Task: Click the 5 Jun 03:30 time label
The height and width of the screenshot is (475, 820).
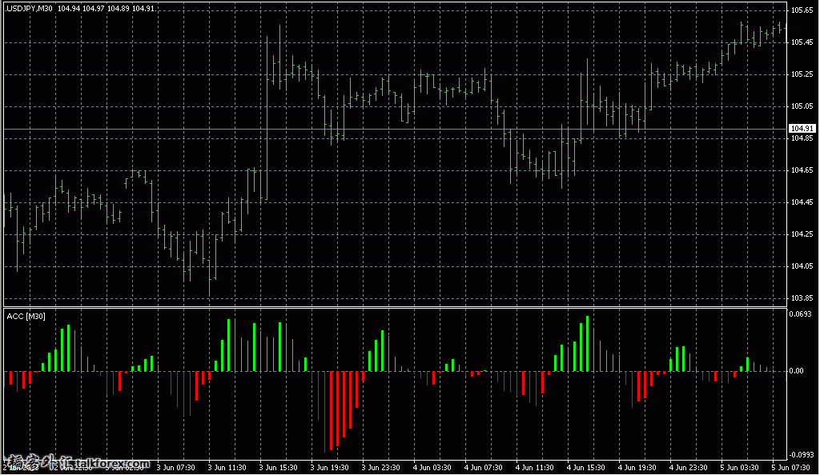Action: point(739,468)
